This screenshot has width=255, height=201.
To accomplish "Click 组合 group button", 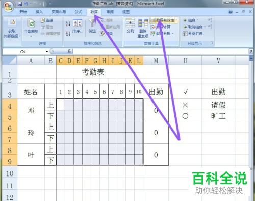I will pyautogui.click(x=189, y=20).
